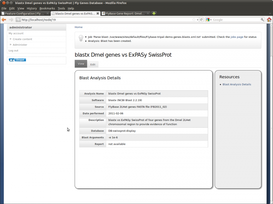Click the Google search box

236,20
